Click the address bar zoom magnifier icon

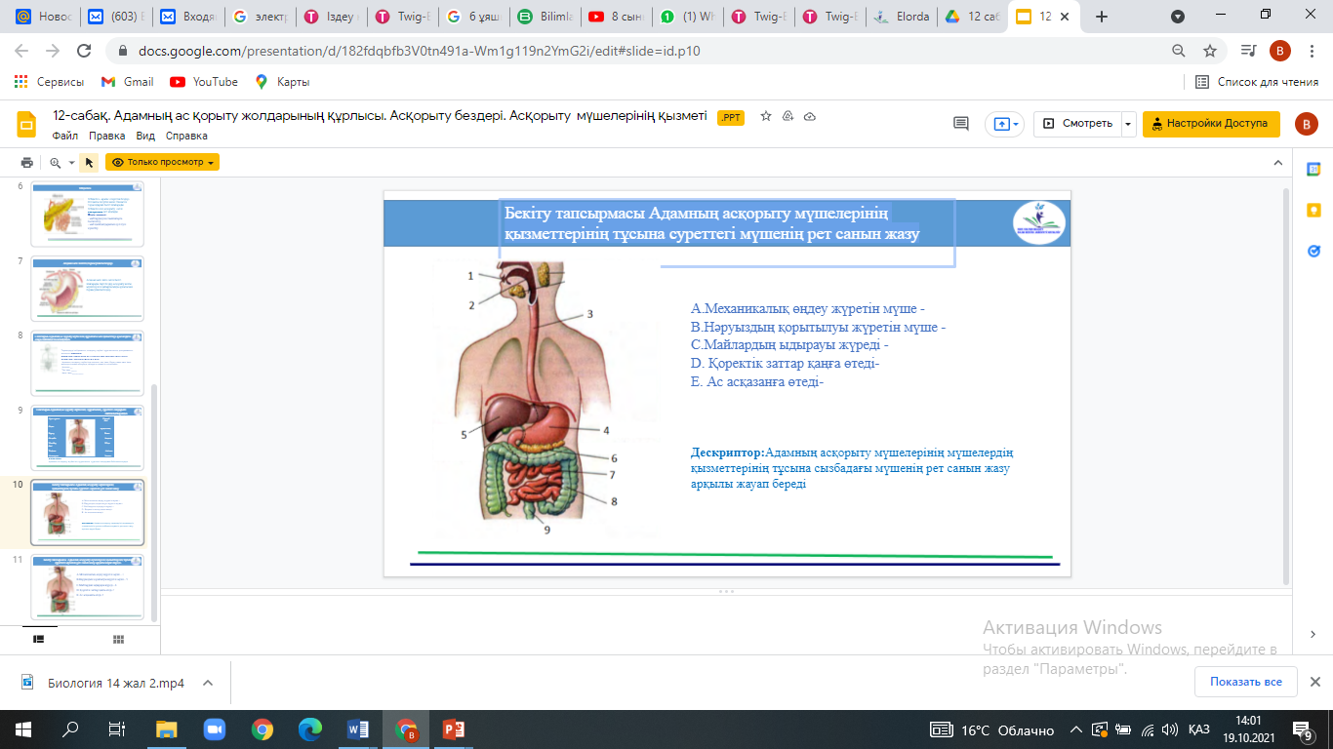1179,51
